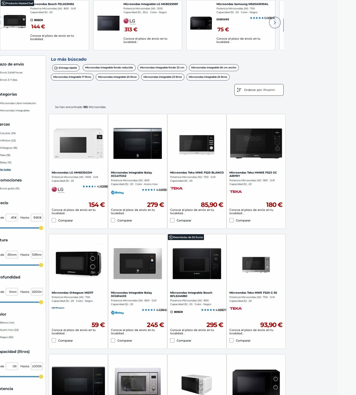Filter by Envío gratis (15) promotion

pos(10,189)
